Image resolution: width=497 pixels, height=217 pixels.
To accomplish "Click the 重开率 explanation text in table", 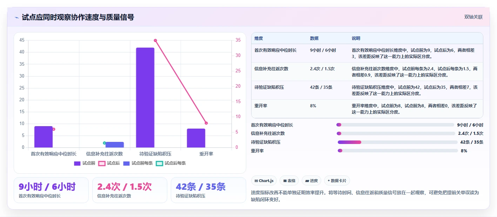I will [415, 109].
